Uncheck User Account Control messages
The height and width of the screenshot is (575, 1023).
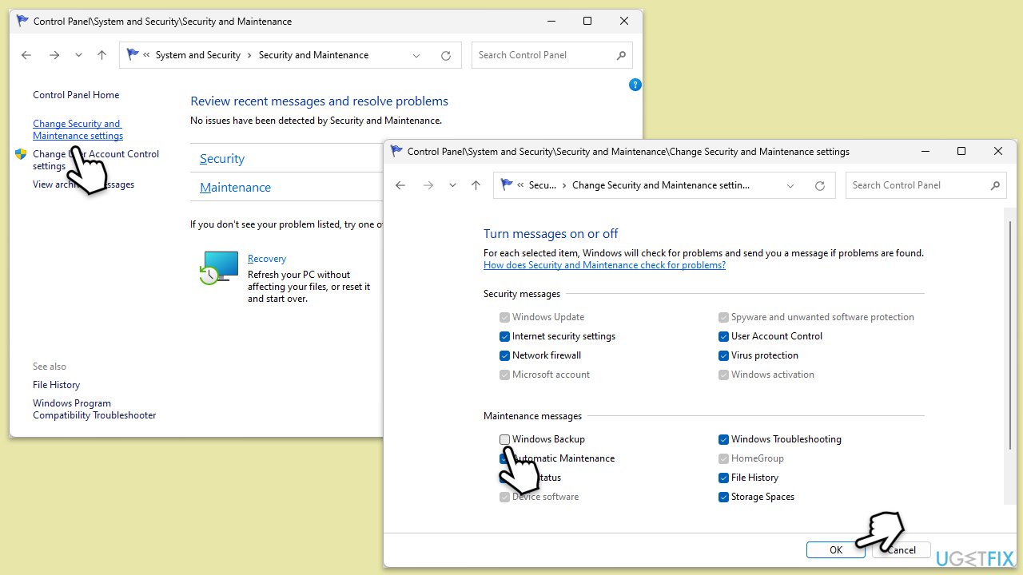pyautogui.click(x=723, y=336)
